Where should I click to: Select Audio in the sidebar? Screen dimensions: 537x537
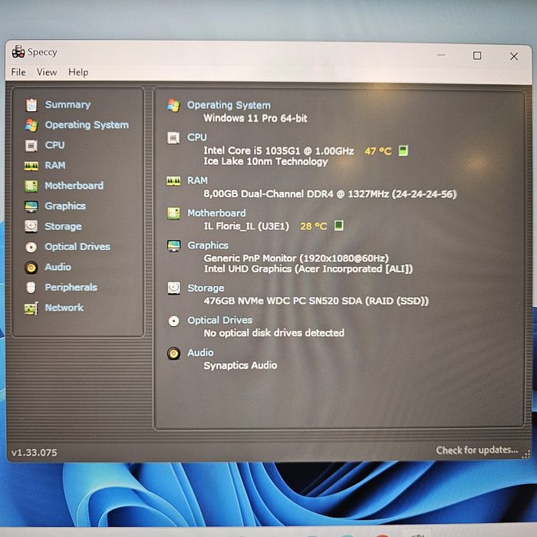coord(58,267)
